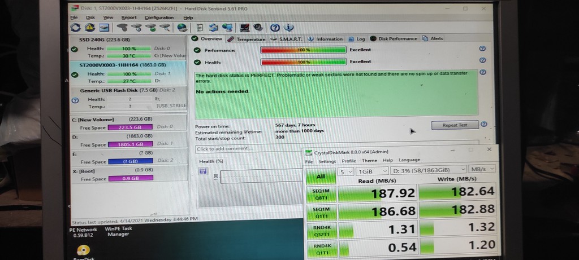Switch to the Log tab
579x260 pixels.
(x=357, y=39)
